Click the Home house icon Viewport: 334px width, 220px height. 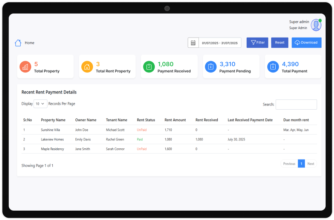[x=18, y=43]
